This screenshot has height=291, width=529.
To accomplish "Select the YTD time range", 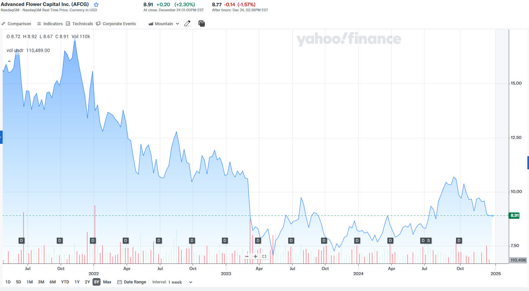I will pyautogui.click(x=65, y=282).
